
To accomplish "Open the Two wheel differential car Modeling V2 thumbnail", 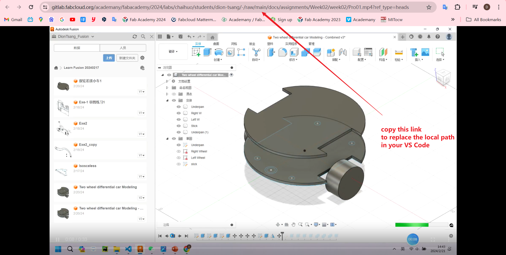I will [x=63, y=192].
